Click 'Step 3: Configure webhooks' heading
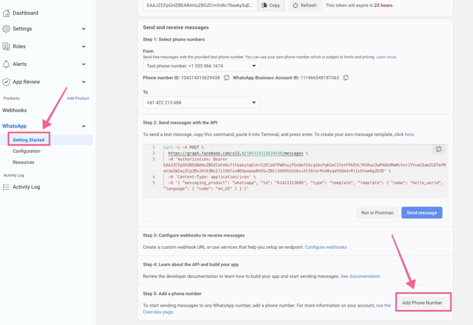Screen dimensions: 473x325 point(194,235)
